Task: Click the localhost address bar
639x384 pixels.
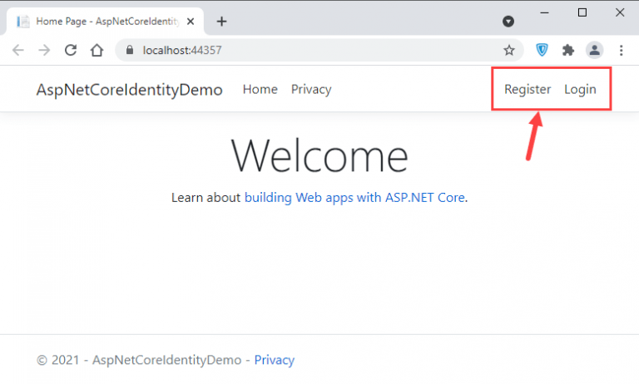Action: (316, 50)
